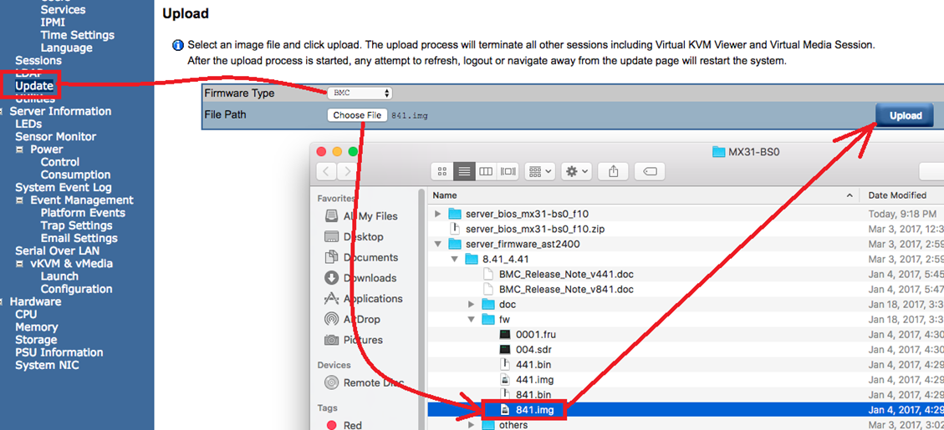
Task: Select the 841.img file
Action: pos(534,410)
